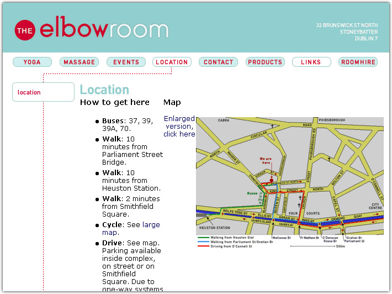Click the 'Phibsborough' map label

tap(332, 120)
